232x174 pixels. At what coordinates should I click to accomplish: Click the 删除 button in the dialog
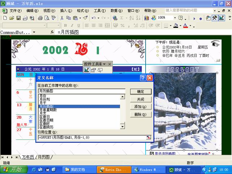pos(141,114)
